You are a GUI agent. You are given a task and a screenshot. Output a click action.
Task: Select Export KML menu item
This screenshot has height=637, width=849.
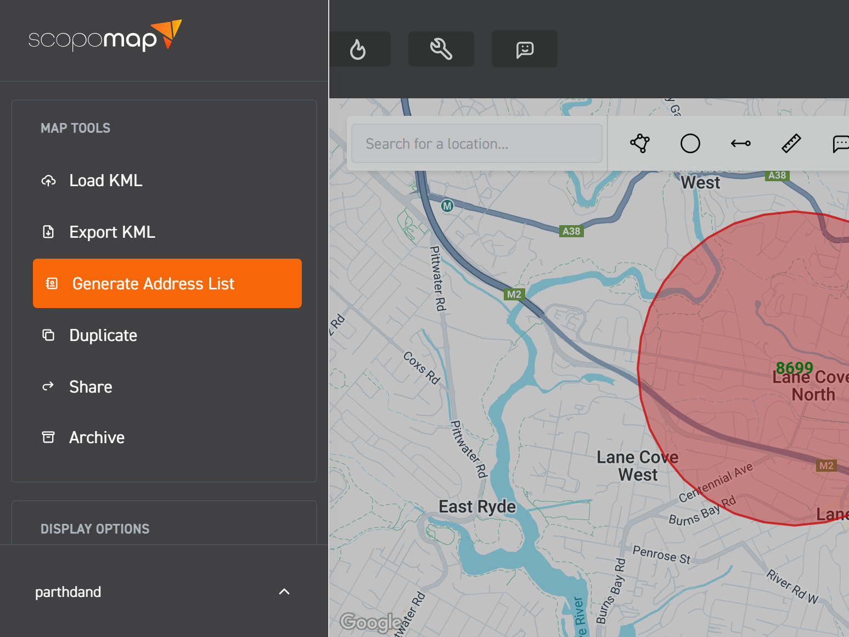point(112,232)
